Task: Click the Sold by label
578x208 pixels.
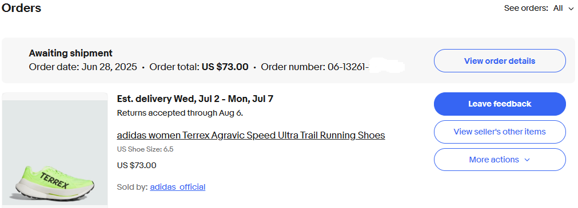Action: (x=132, y=187)
